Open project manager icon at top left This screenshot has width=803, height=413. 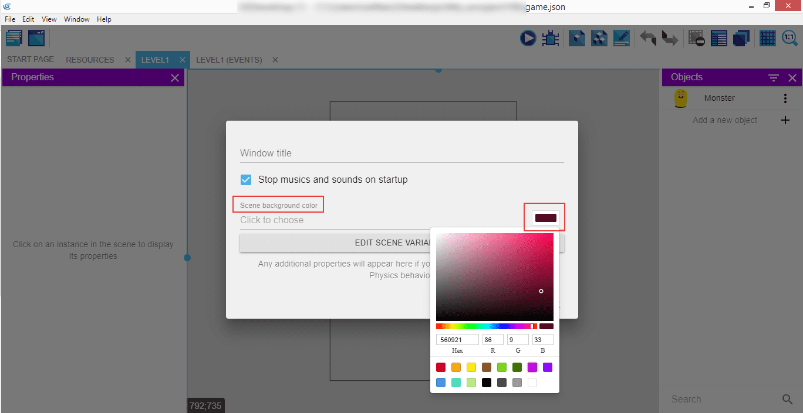pos(14,39)
